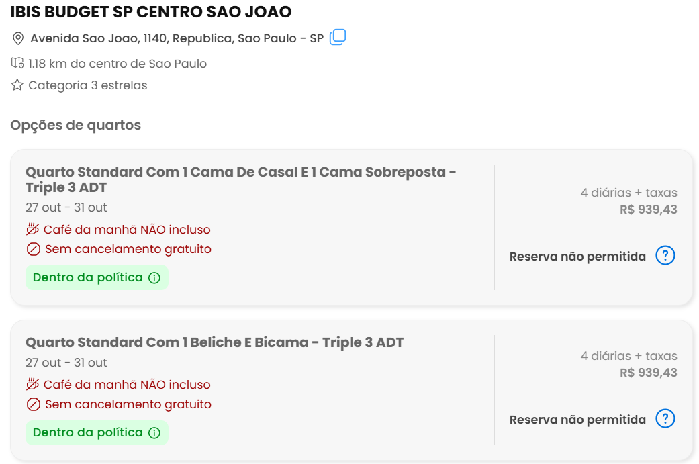
Task: Click second room's Reserva não permitida label
Action: (x=577, y=420)
